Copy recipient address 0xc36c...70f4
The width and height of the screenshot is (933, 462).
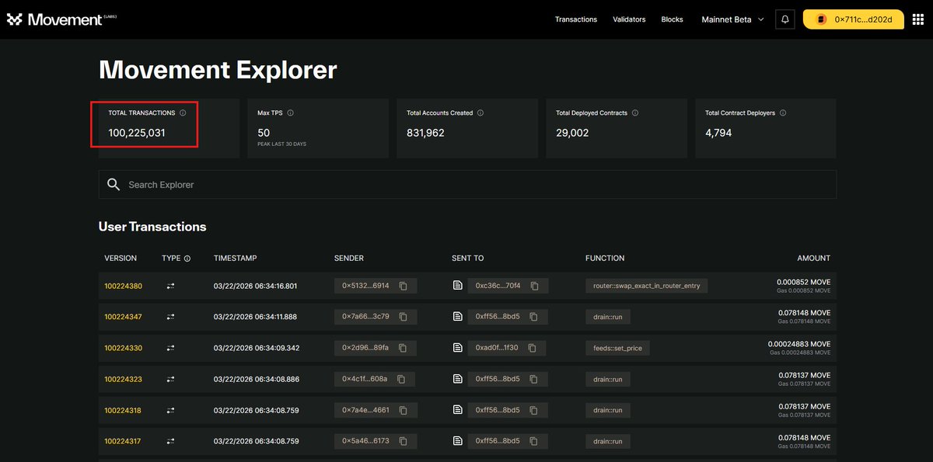[x=535, y=286]
